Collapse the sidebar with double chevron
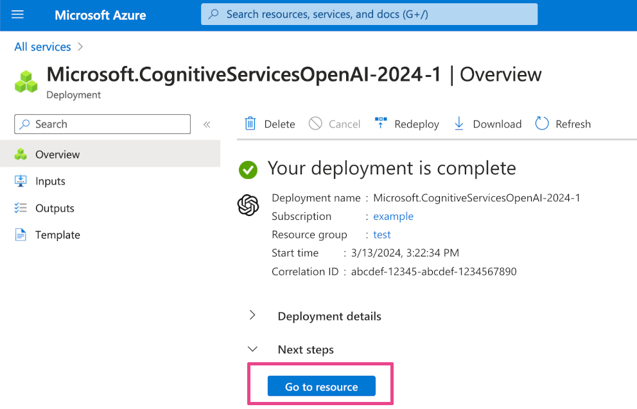 pyautogui.click(x=207, y=124)
